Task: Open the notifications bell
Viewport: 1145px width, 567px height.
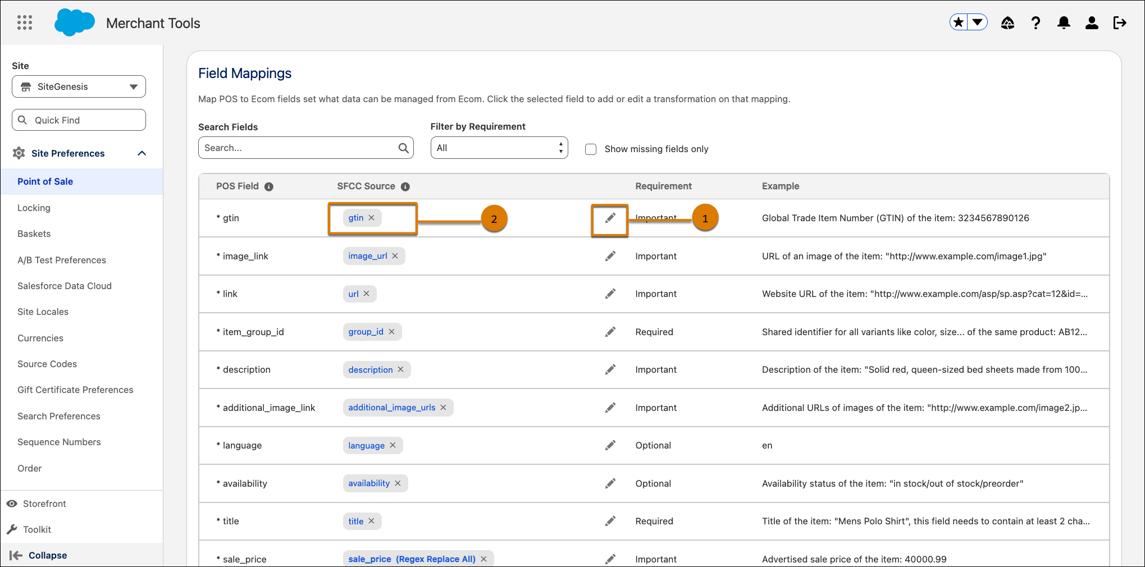Action: click(x=1064, y=23)
